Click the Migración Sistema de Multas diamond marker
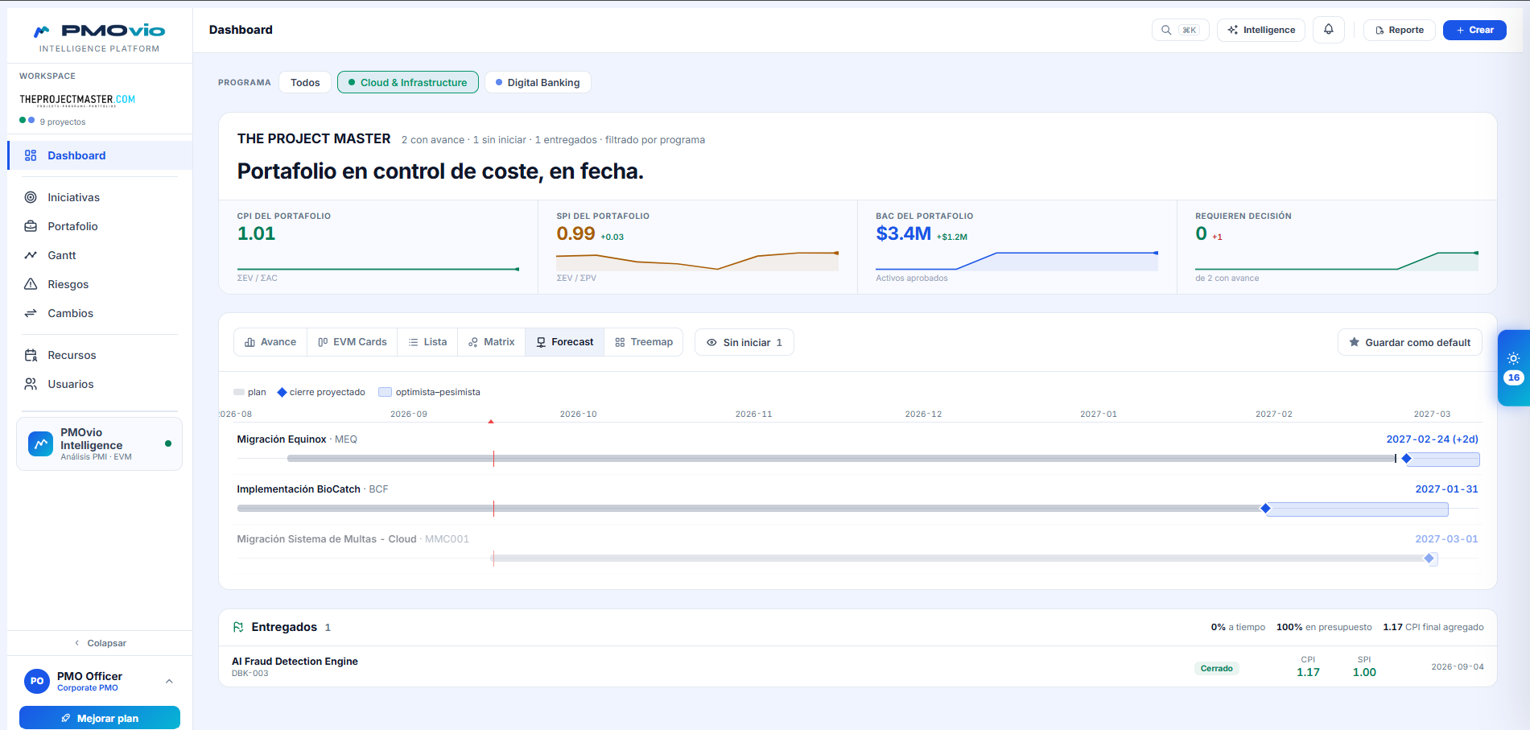Image resolution: width=1530 pixels, height=730 pixels. [1429, 558]
